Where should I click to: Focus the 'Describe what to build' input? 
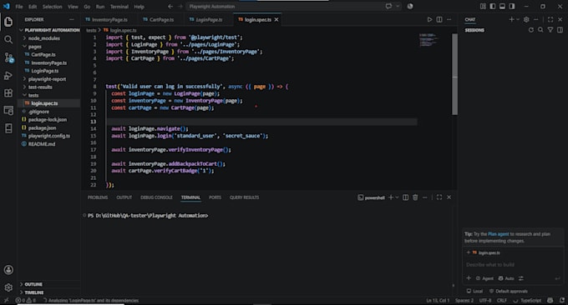point(513,264)
